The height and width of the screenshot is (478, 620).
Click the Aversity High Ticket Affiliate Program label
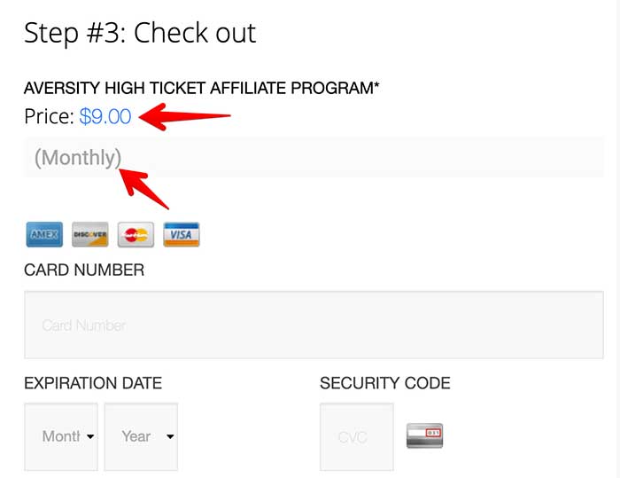pyautogui.click(x=202, y=88)
